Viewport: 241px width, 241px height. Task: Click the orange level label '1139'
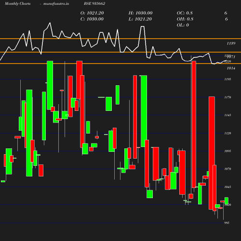click(x=231, y=43)
